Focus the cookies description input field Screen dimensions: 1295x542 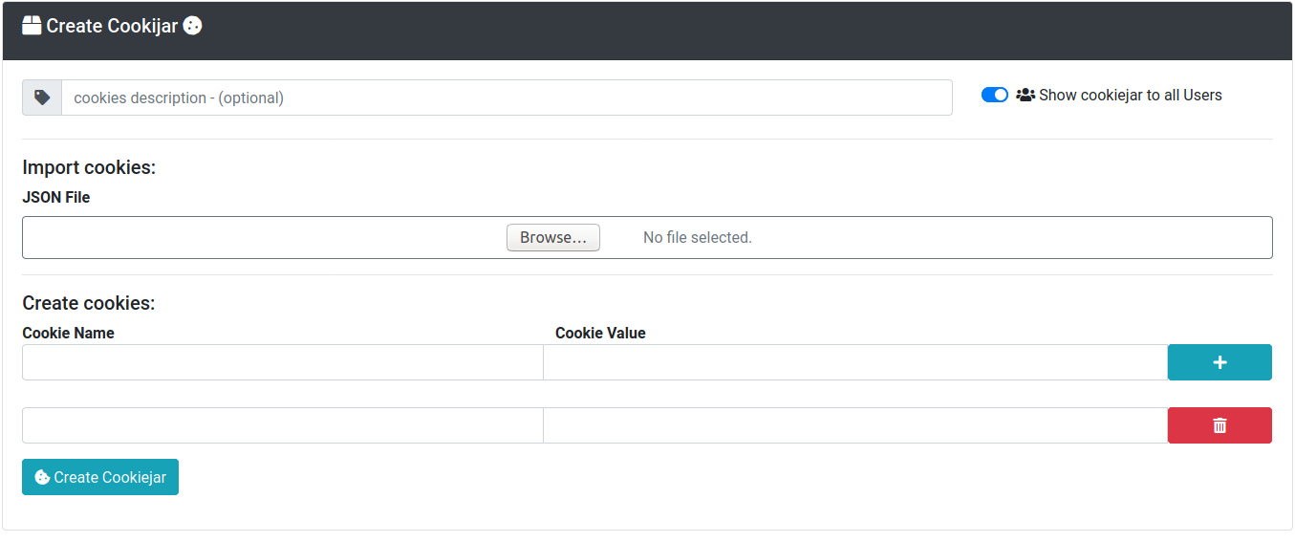coord(507,98)
